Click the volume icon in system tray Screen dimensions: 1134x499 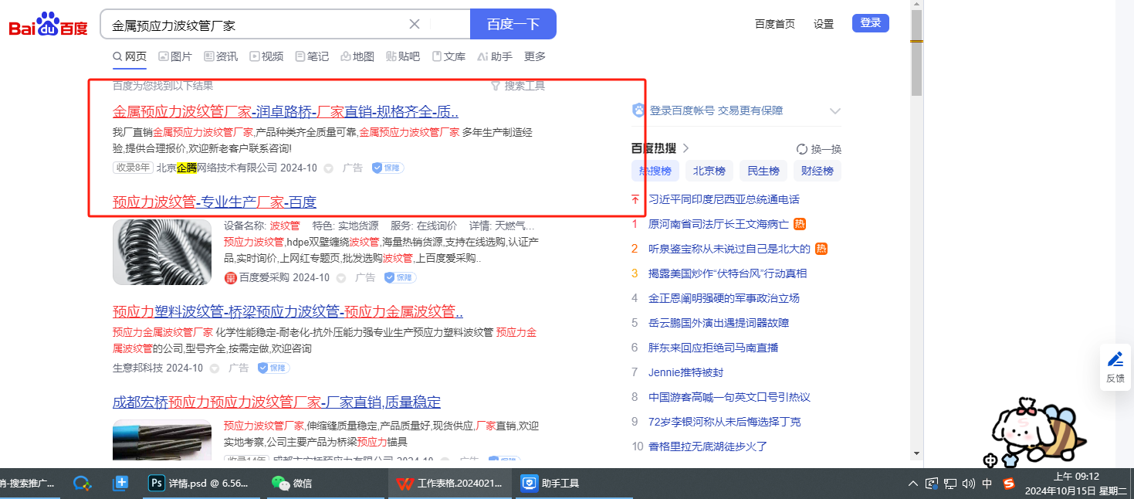pyautogui.click(x=968, y=484)
